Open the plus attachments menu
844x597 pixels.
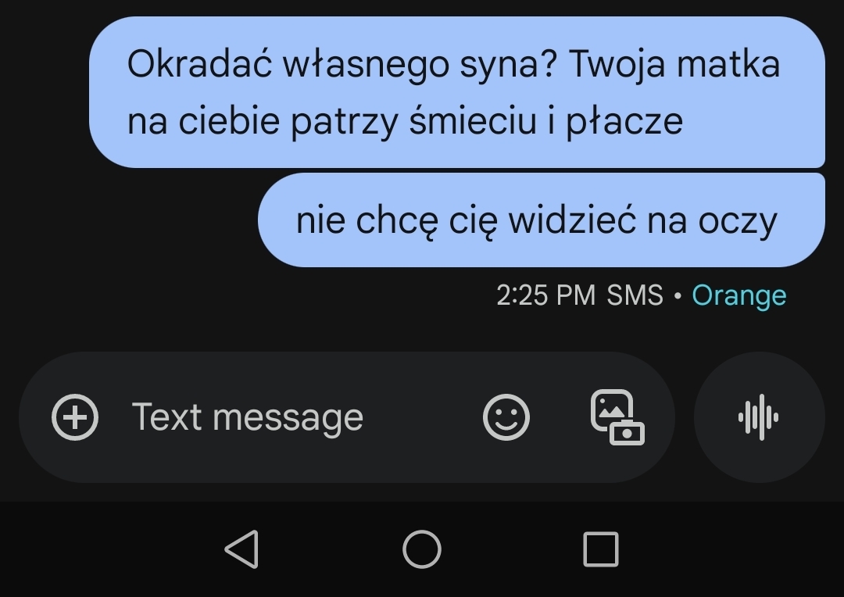pyautogui.click(x=75, y=417)
